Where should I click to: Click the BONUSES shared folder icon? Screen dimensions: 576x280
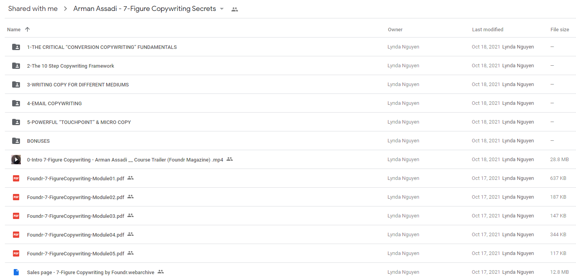click(16, 141)
